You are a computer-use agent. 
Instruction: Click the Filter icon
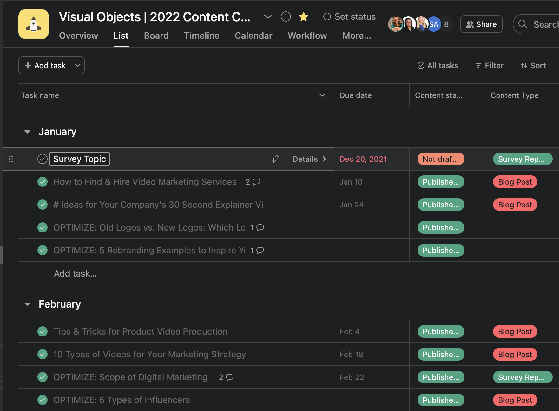[x=478, y=65]
